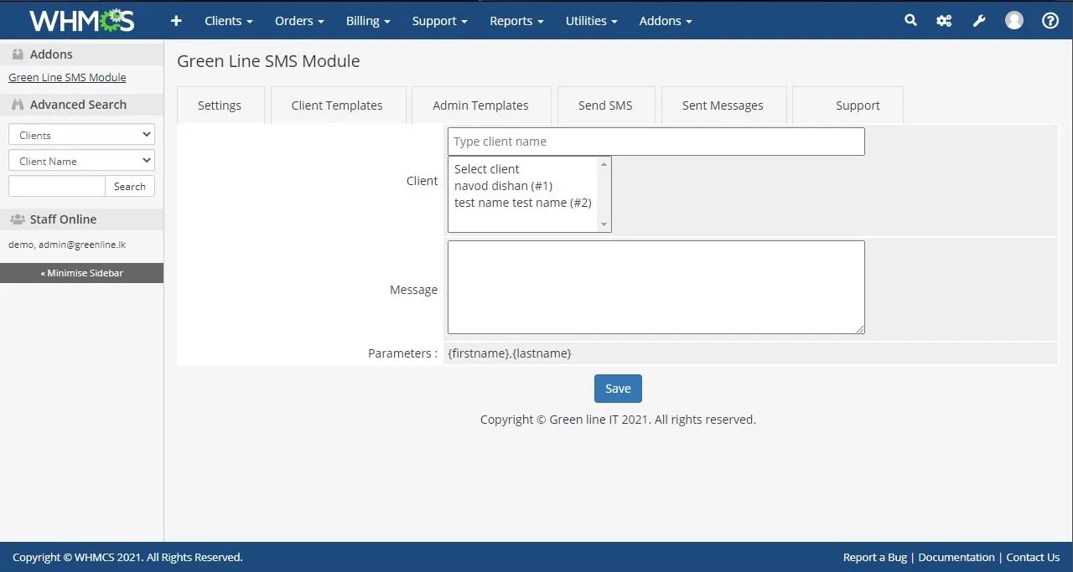Viewport: 1073px width, 572px height.
Task: Open the search magnifier icon
Action: click(x=910, y=21)
